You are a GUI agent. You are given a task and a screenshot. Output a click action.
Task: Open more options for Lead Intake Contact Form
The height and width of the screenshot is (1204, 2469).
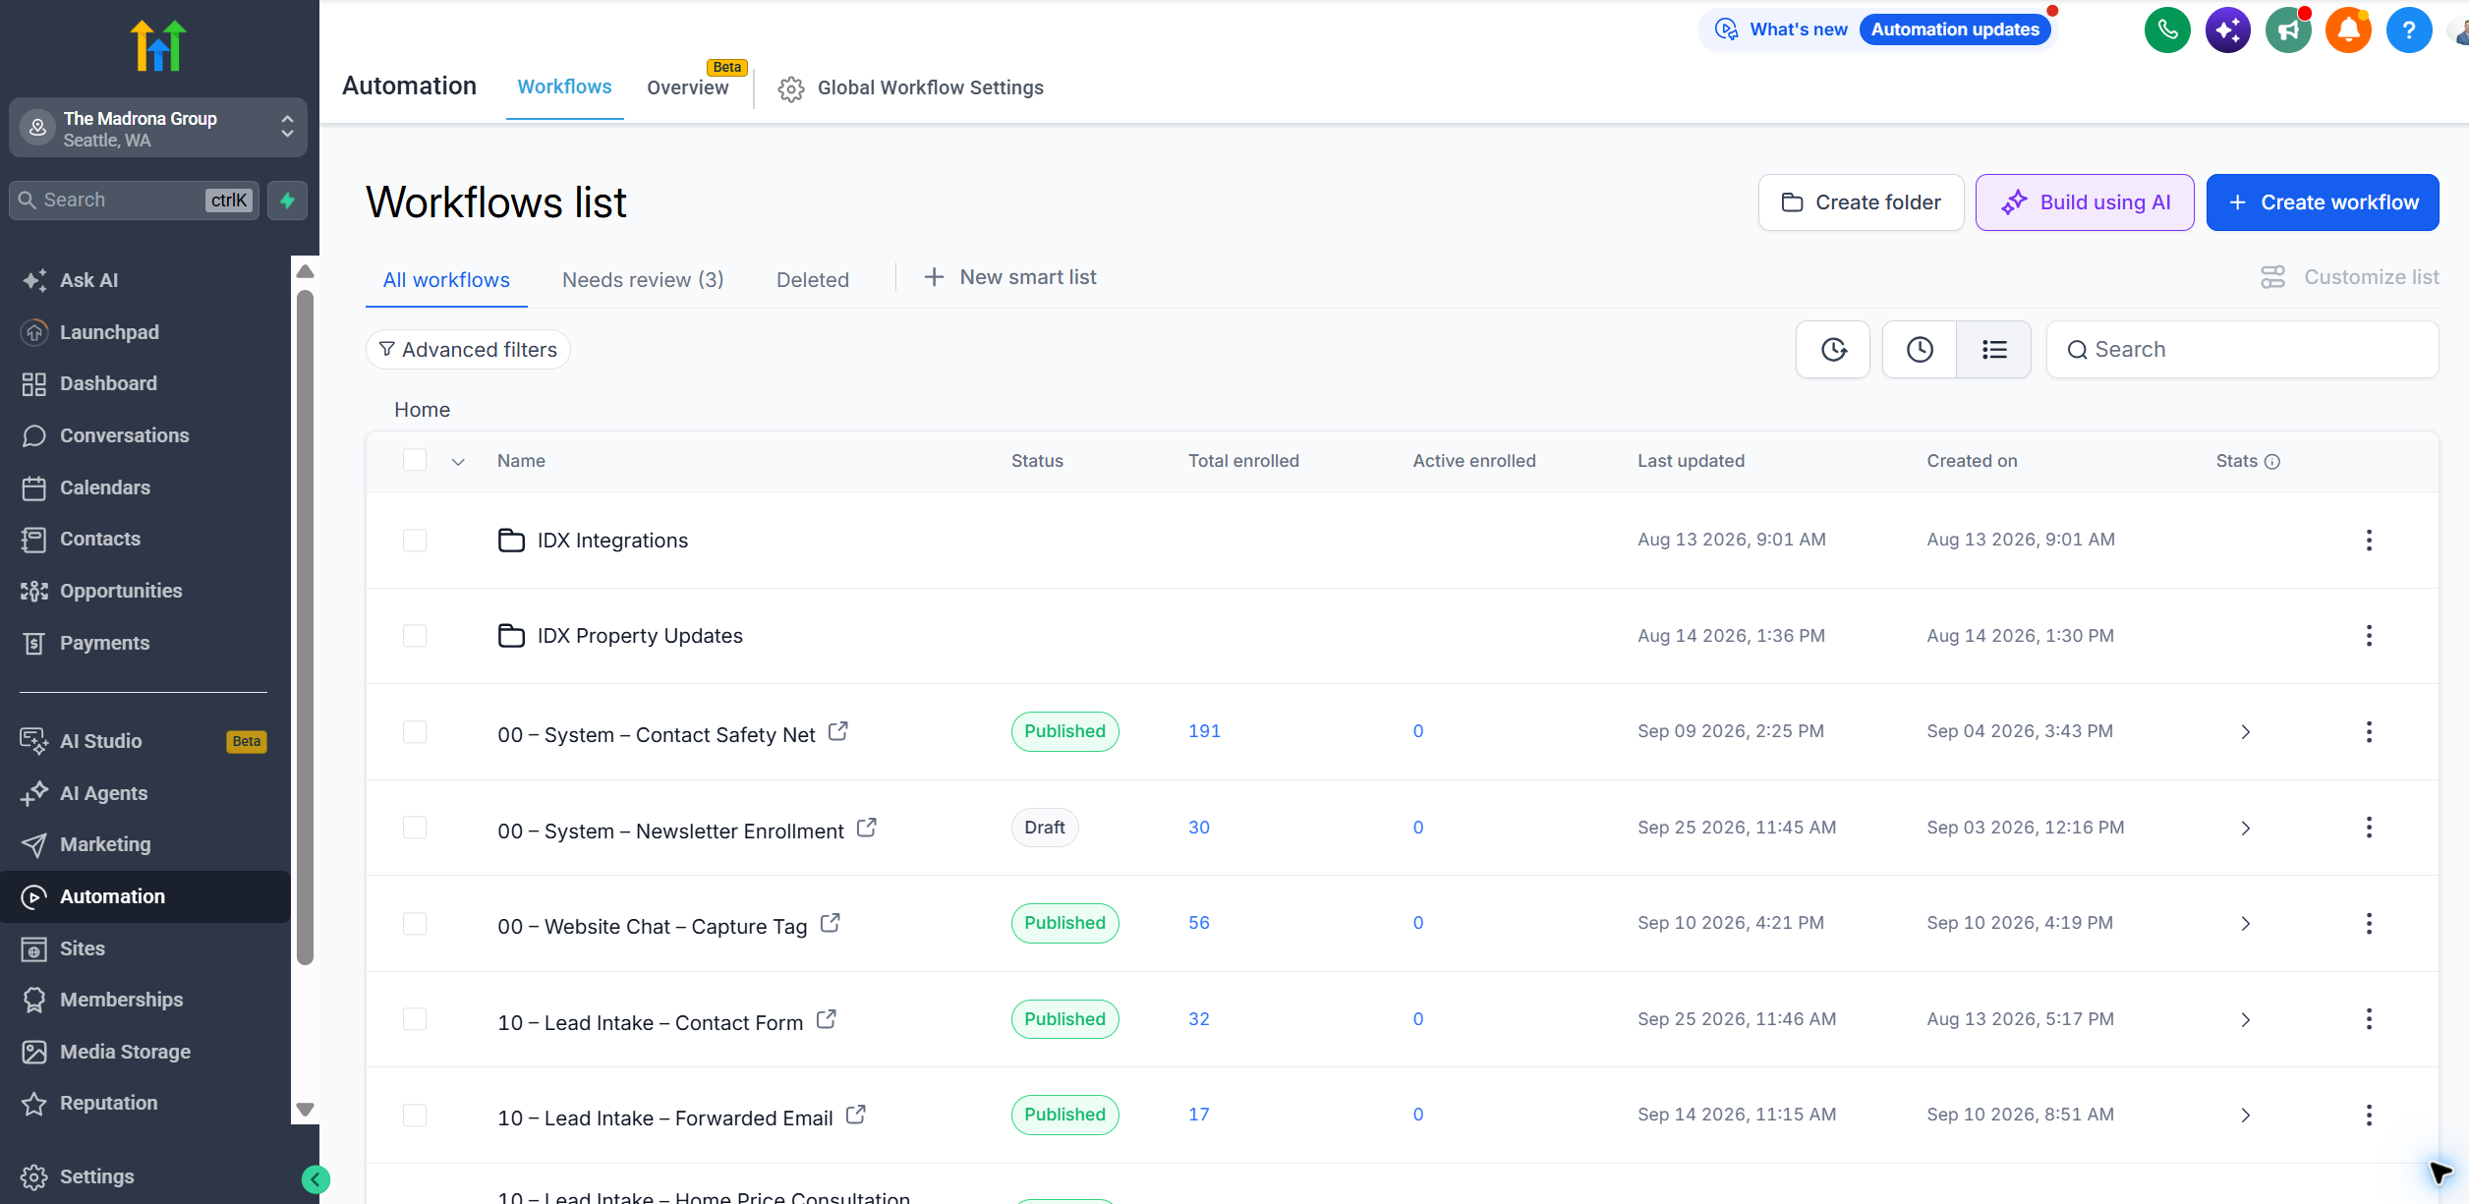[2369, 1019]
